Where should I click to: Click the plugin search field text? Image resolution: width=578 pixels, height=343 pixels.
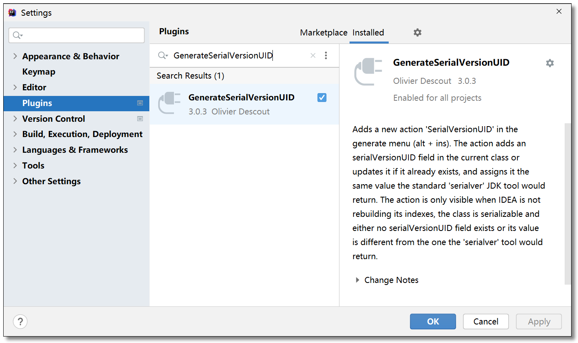tap(223, 56)
